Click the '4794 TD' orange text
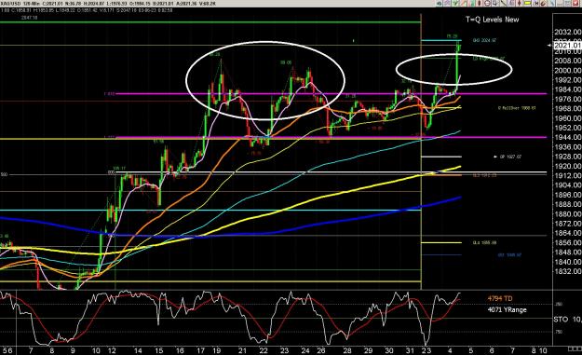 click(500, 298)
